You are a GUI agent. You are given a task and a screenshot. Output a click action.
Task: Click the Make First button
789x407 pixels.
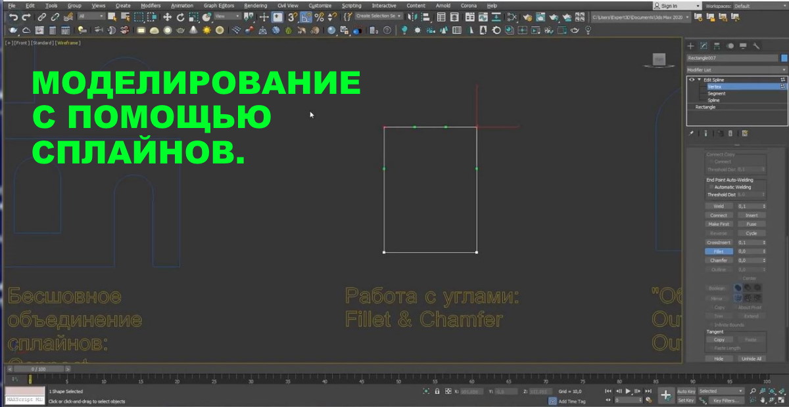pyautogui.click(x=719, y=225)
